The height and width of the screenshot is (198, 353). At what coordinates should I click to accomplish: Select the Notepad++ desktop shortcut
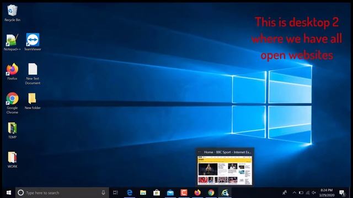coord(12,42)
